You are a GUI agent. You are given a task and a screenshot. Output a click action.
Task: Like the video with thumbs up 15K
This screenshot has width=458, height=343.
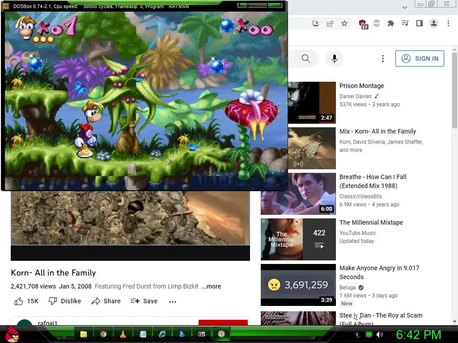click(26, 301)
